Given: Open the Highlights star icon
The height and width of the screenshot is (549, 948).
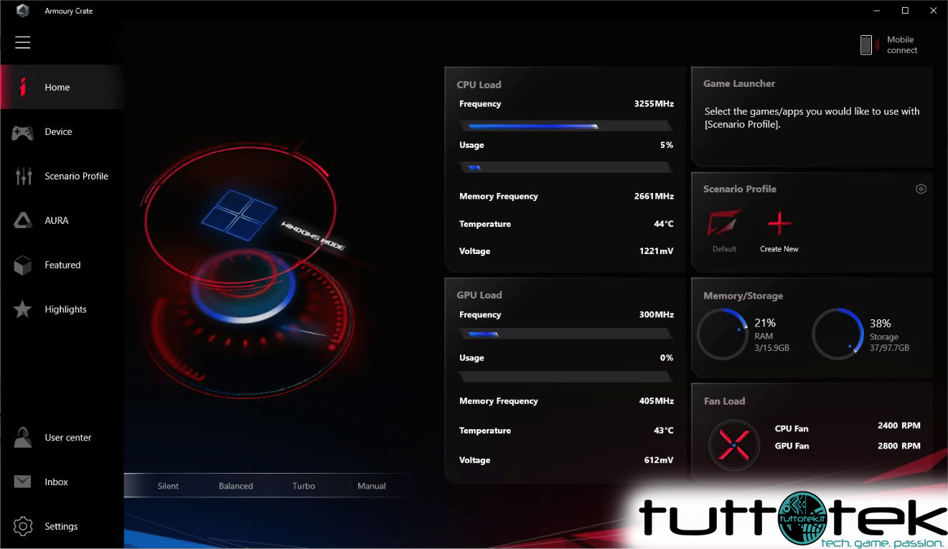Looking at the screenshot, I should point(23,309).
